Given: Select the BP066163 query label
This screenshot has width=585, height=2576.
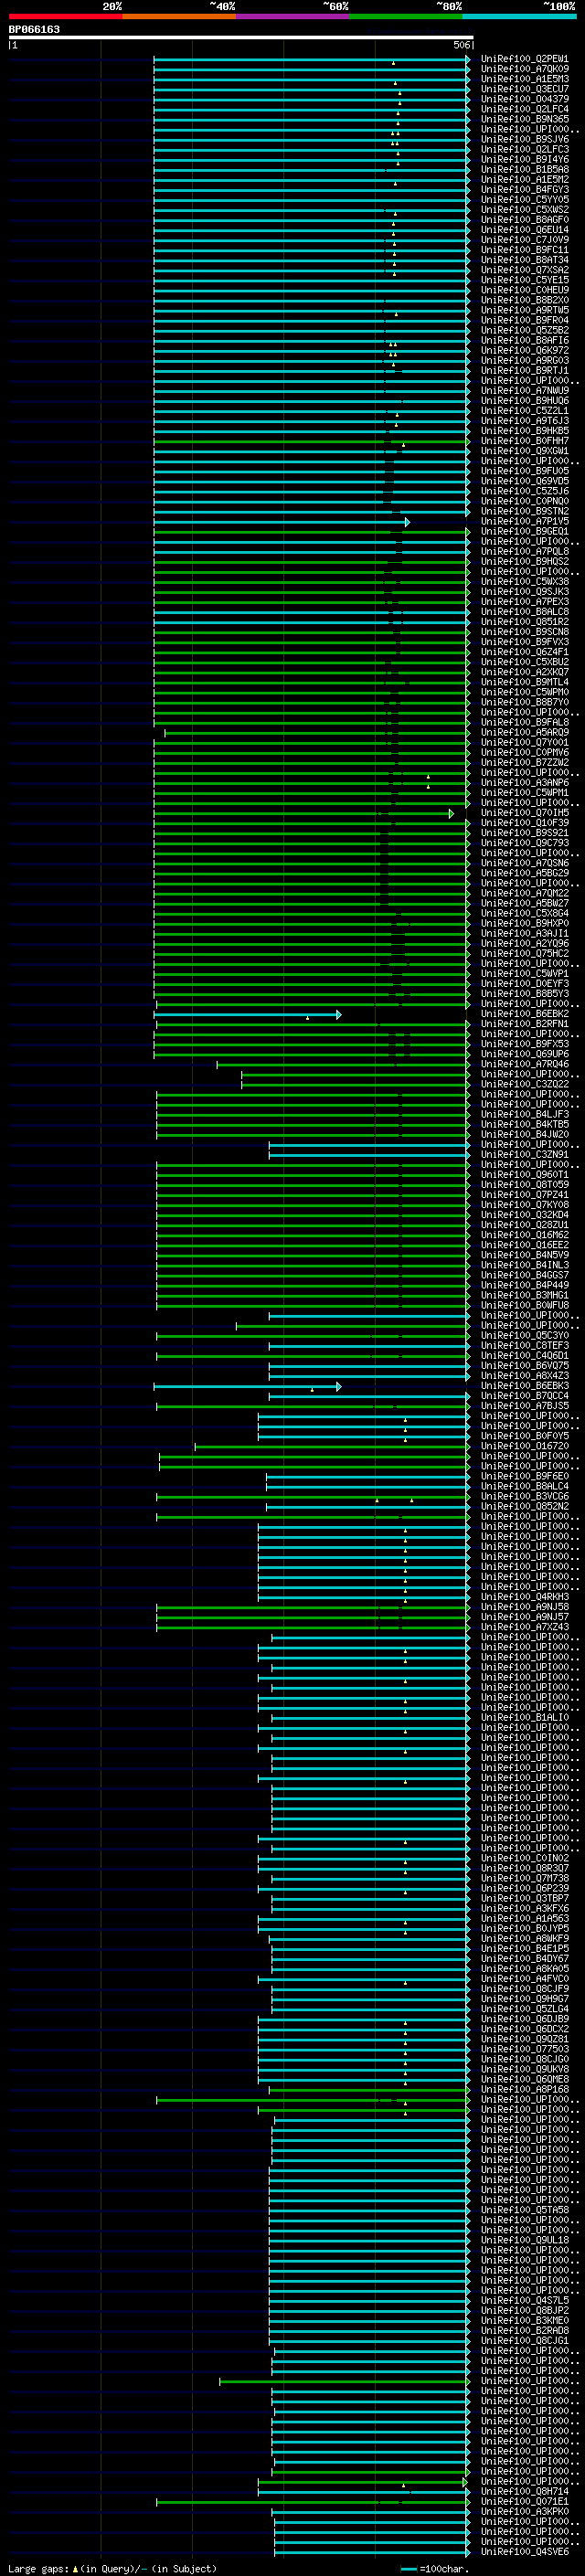Looking at the screenshot, I should (34, 29).
